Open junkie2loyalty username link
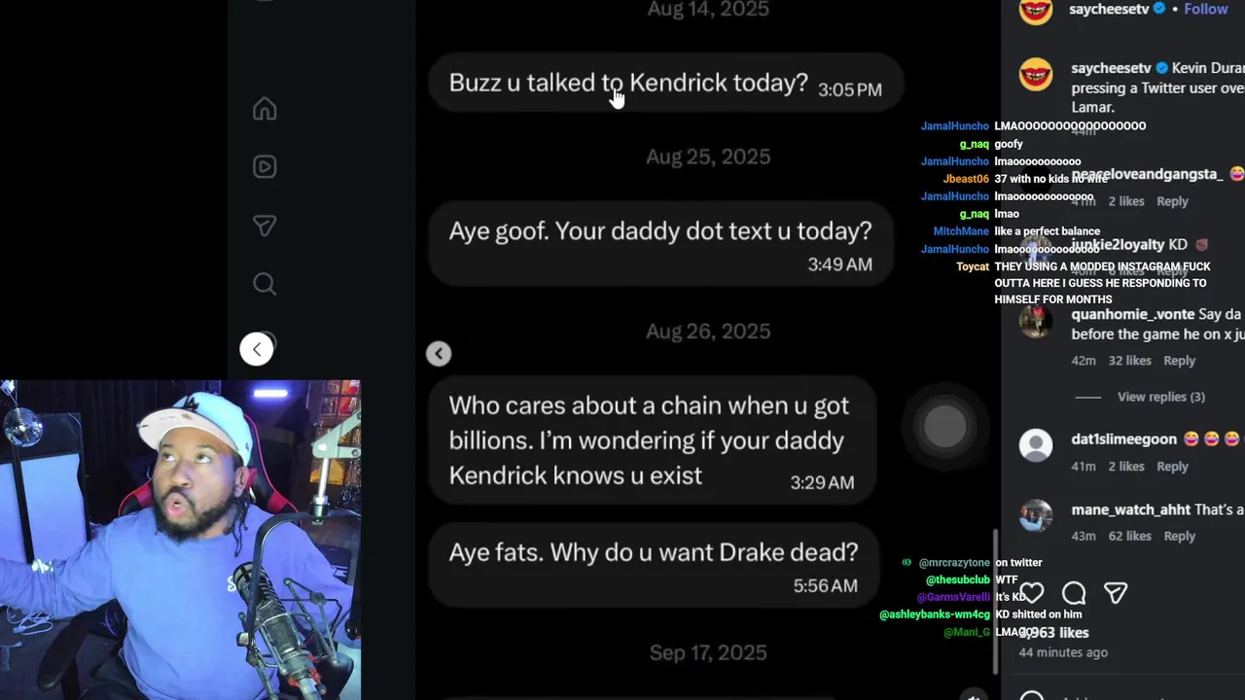Image resolution: width=1245 pixels, height=700 pixels. 1118,245
